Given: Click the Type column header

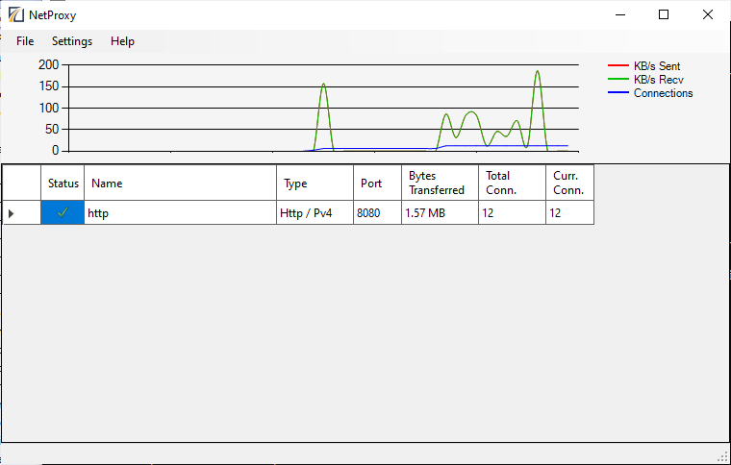Looking at the screenshot, I should pos(315,183).
